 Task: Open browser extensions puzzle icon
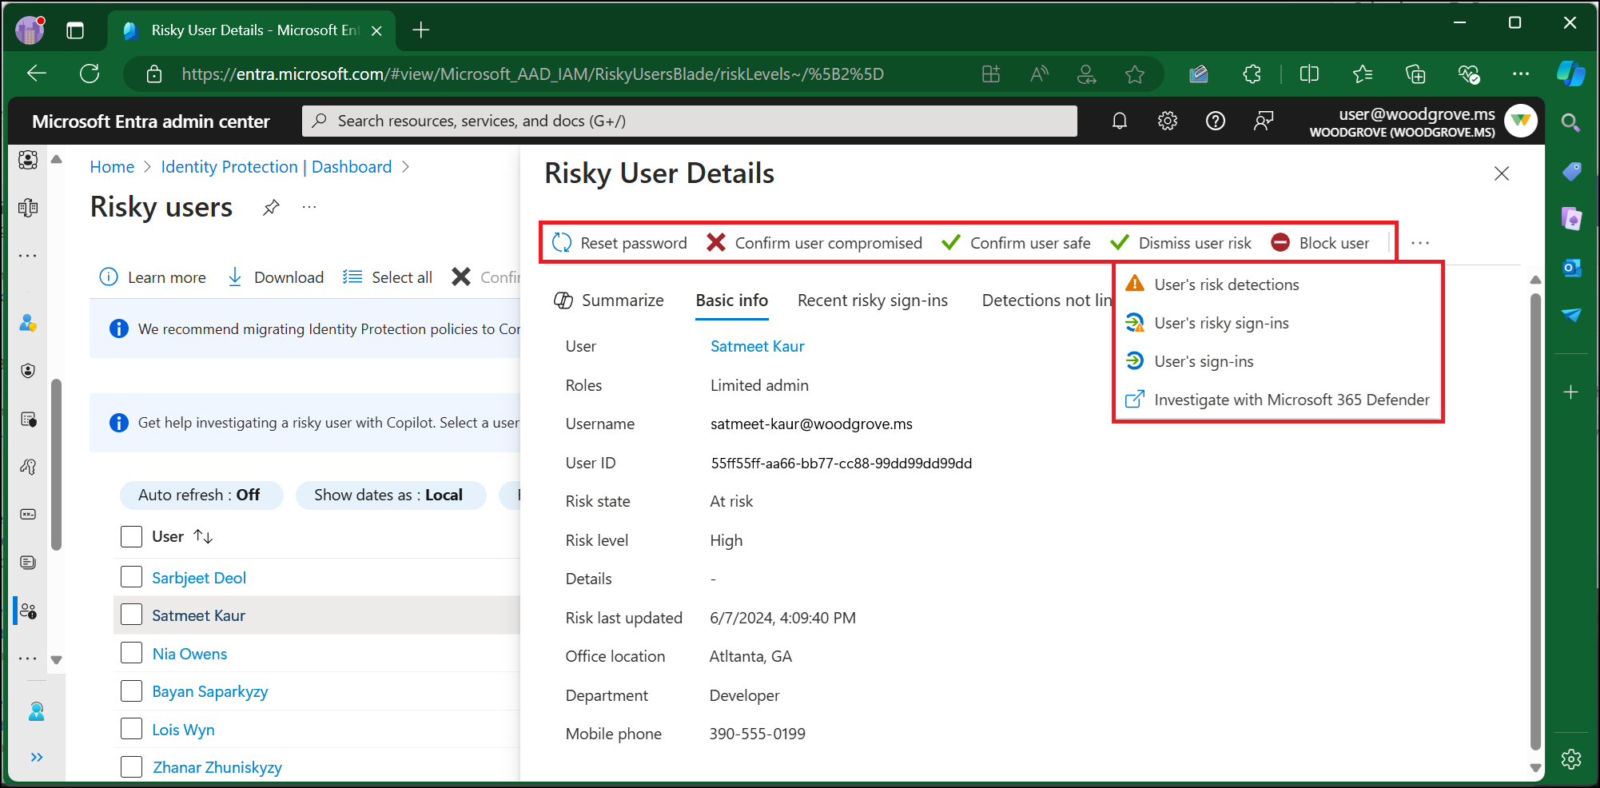coord(1252,74)
